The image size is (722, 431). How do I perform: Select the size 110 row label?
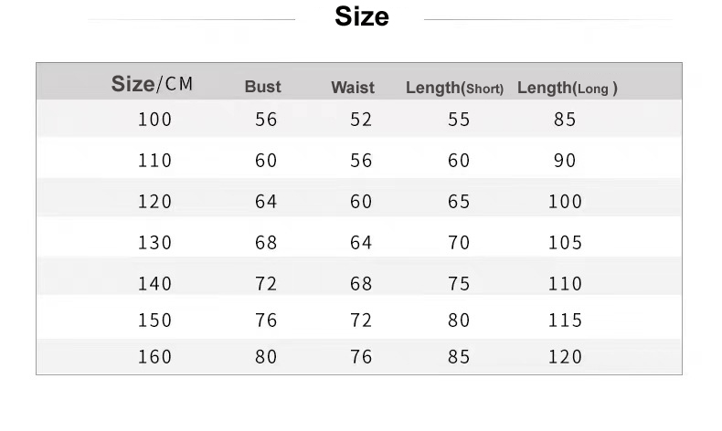click(x=155, y=161)
